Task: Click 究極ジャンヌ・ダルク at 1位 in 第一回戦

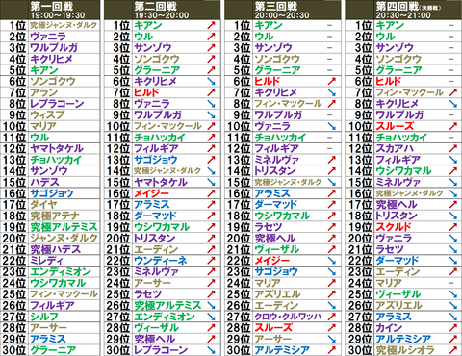Action: click(x=64, y=25)
